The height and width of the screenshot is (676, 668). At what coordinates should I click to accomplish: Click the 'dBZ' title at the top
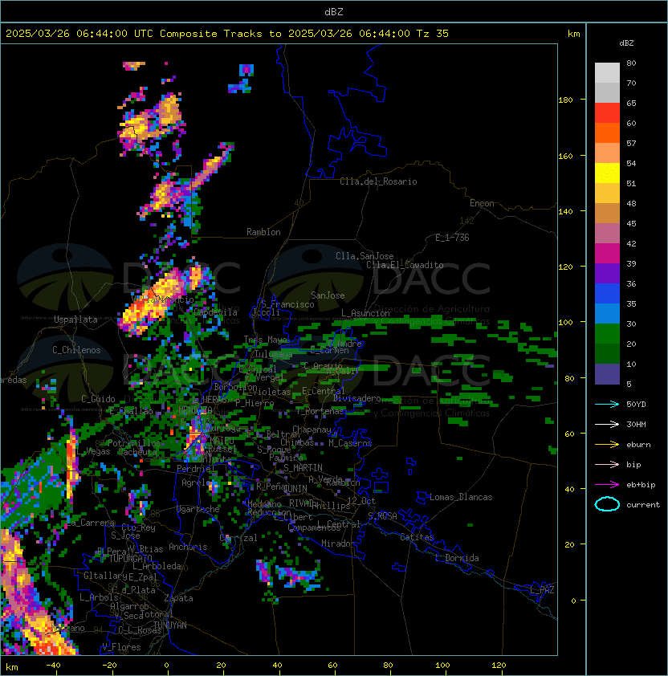tap(334, 11)
